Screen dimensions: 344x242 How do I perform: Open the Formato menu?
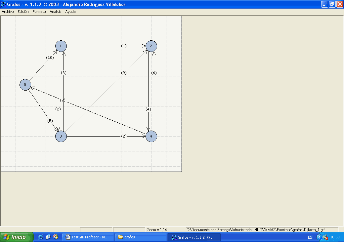tap(39, 12)
